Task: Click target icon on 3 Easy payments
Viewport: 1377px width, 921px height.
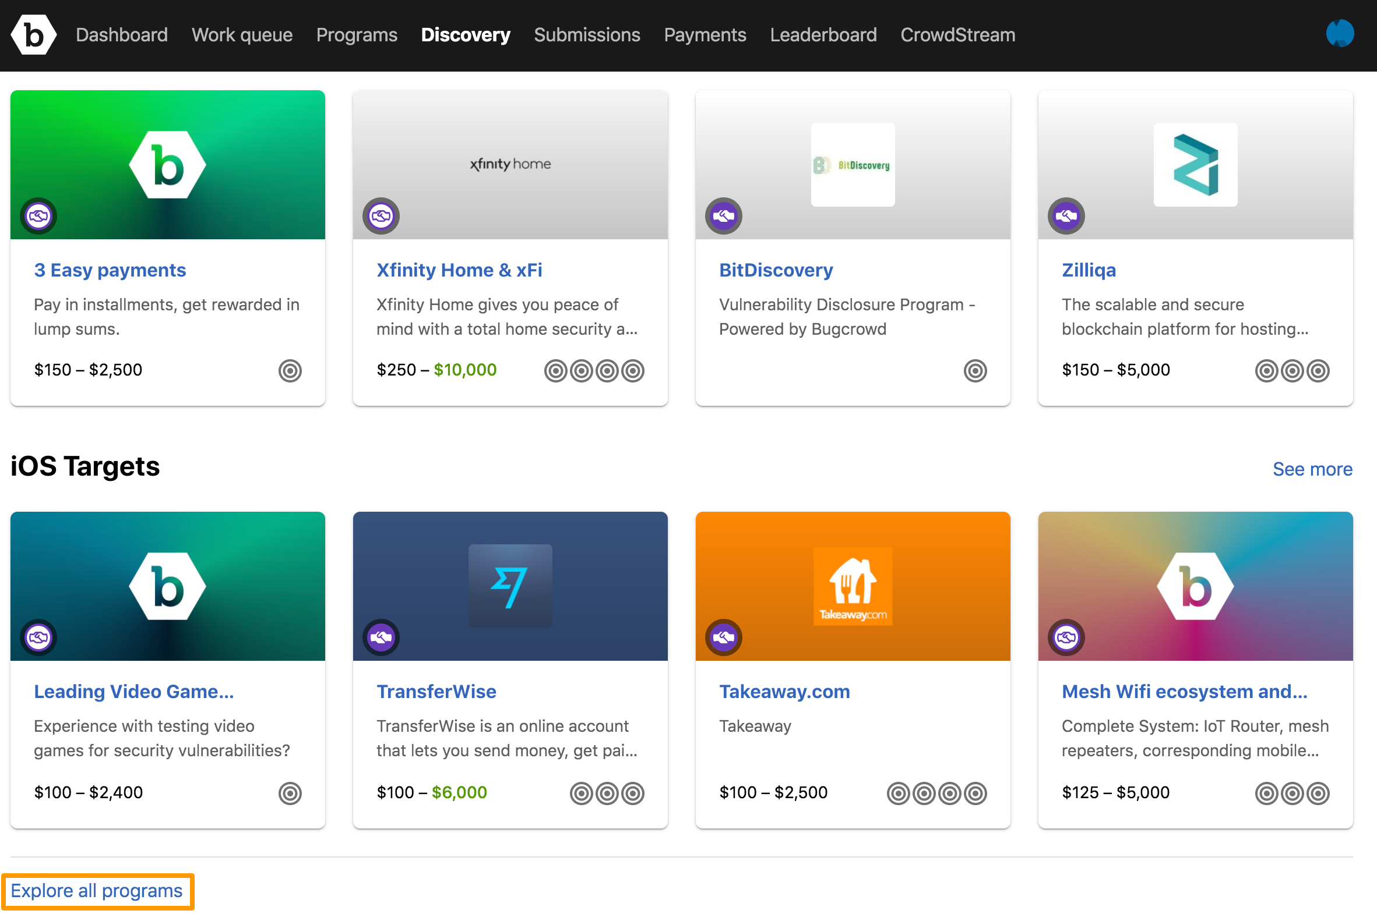Action: 290,371
